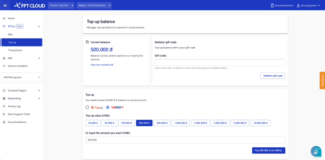
Task: Click the top-up amount input field
Action: (185, 140)
